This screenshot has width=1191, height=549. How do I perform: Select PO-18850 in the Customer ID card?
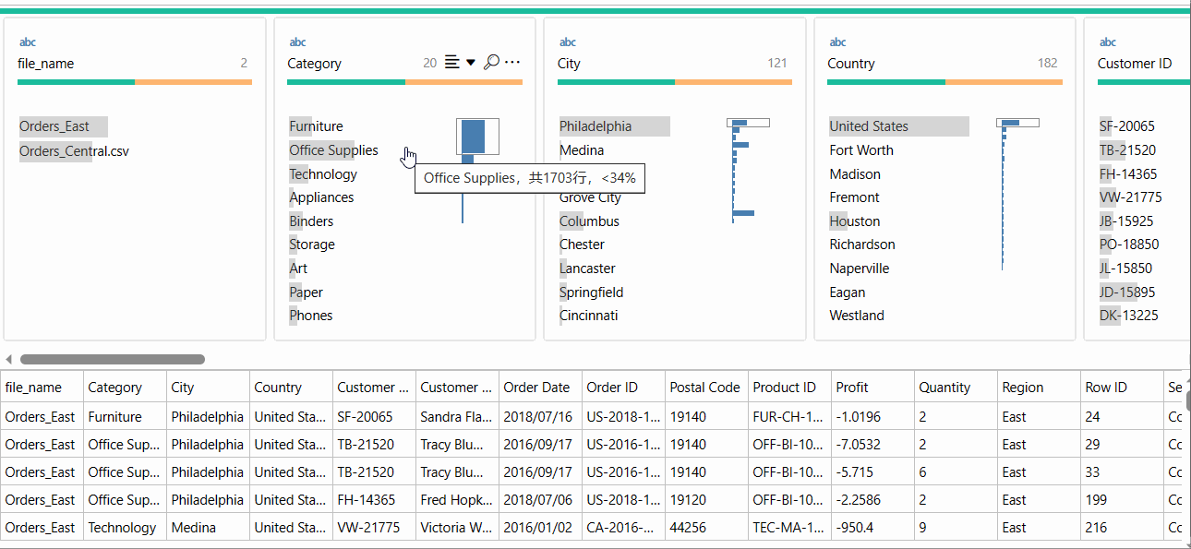point(1129,245)
